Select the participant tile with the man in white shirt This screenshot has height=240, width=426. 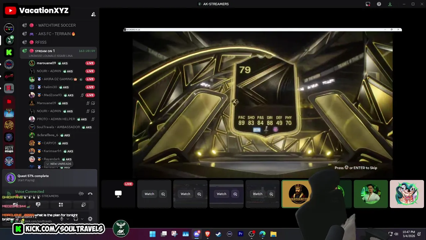371,194
